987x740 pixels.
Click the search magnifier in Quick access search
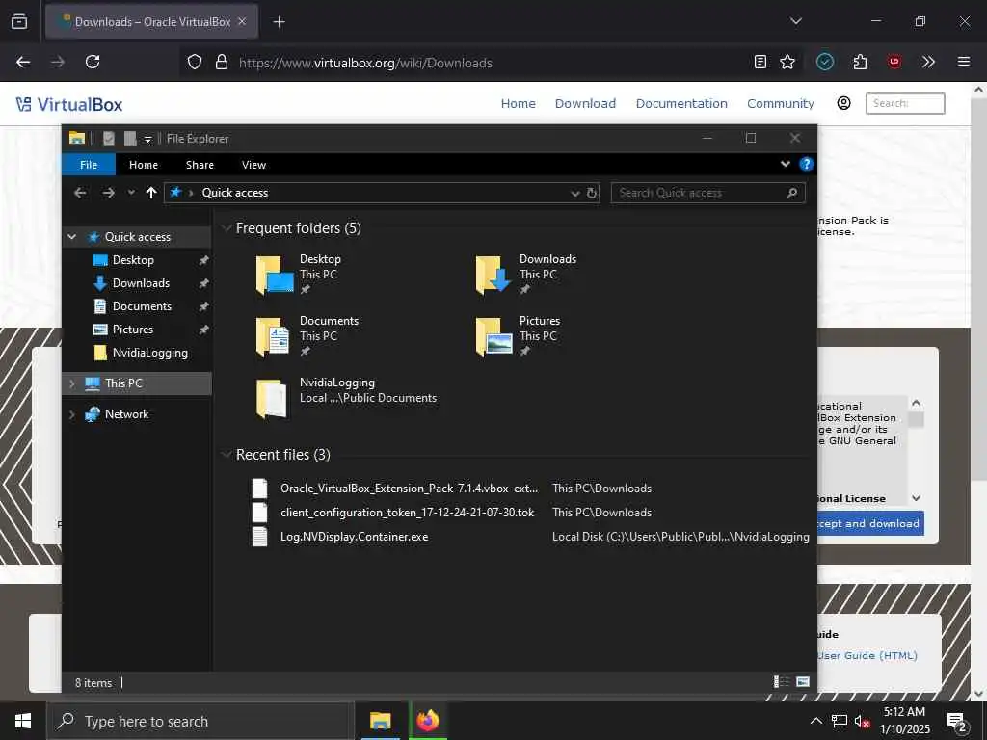click(x=792, y=193)
